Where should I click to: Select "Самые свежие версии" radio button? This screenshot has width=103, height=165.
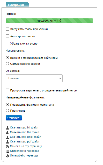point(7,64)
